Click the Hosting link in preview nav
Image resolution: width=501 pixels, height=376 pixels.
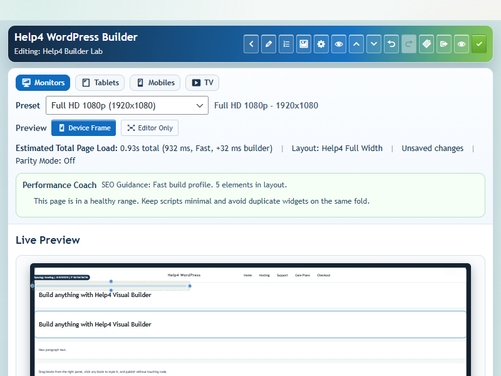[264, 275]
